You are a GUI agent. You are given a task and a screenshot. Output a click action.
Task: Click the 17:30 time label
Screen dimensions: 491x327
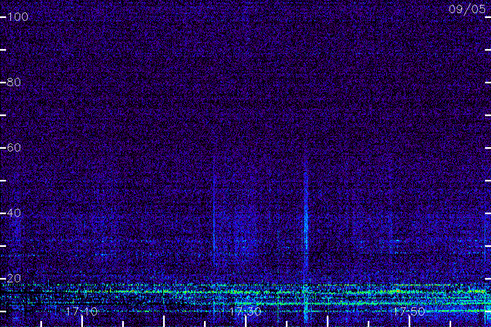pos(245,311)
